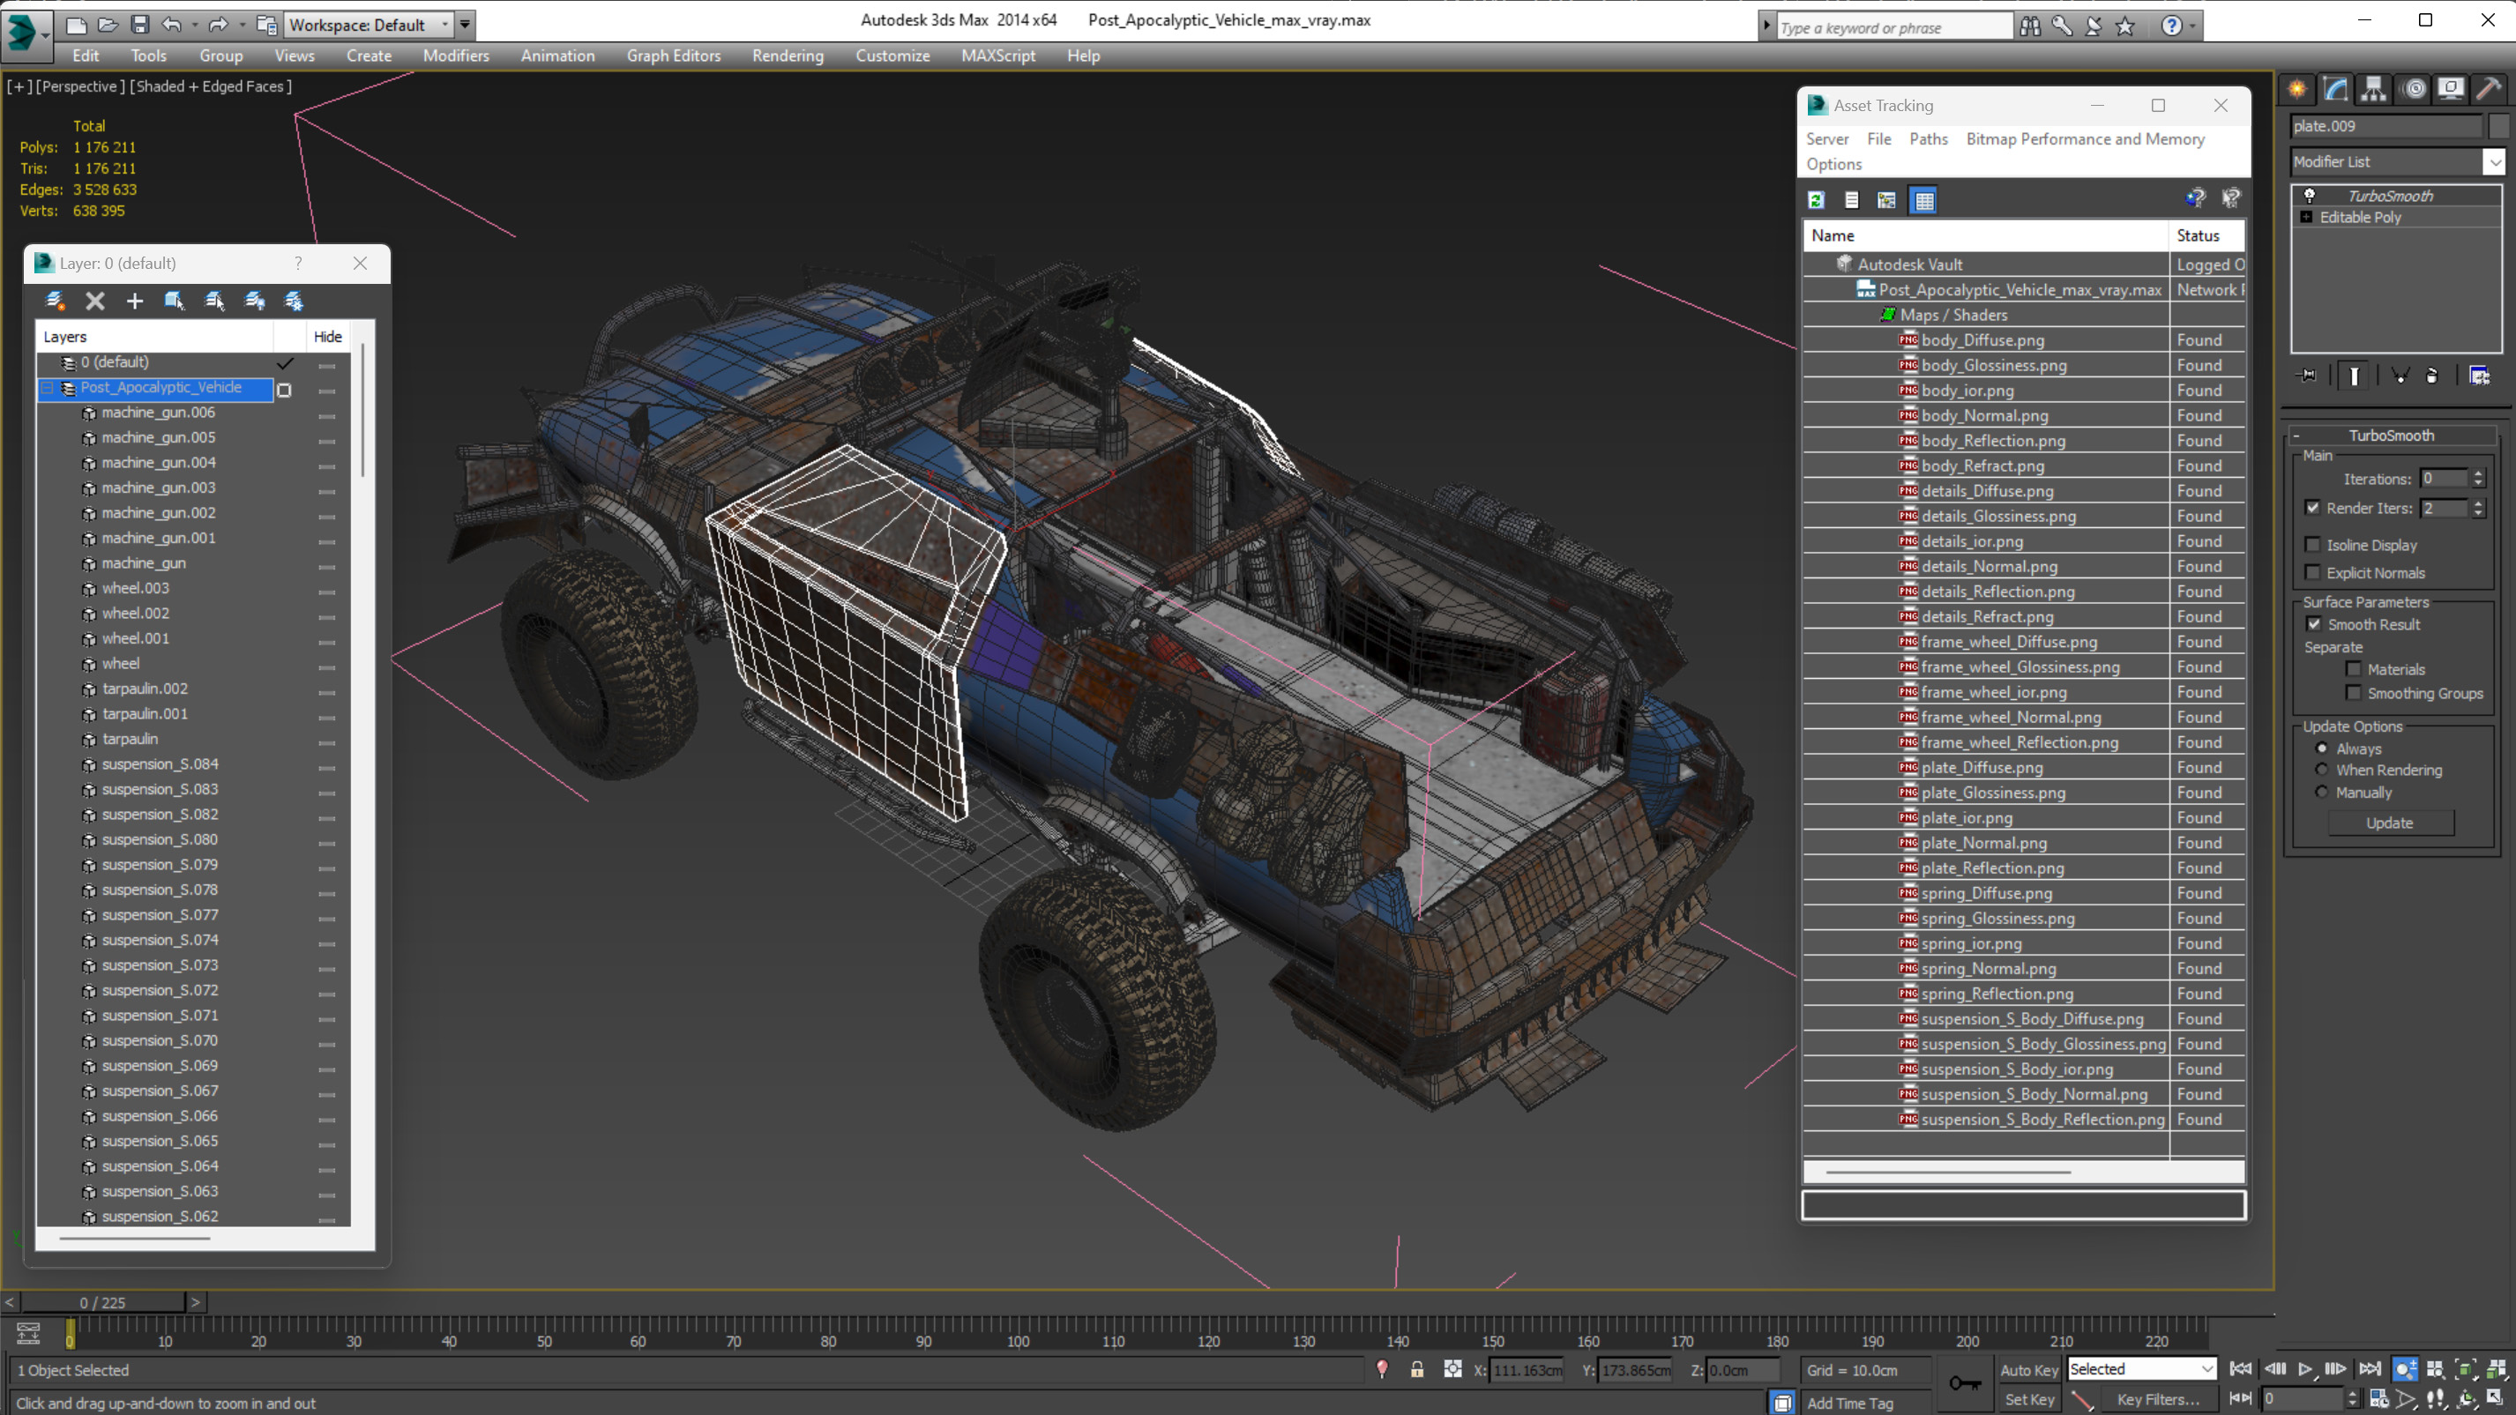Jump to Go to End frame control
Viewport: 2516px width, 1415px height.
tap(2370, 1369)
